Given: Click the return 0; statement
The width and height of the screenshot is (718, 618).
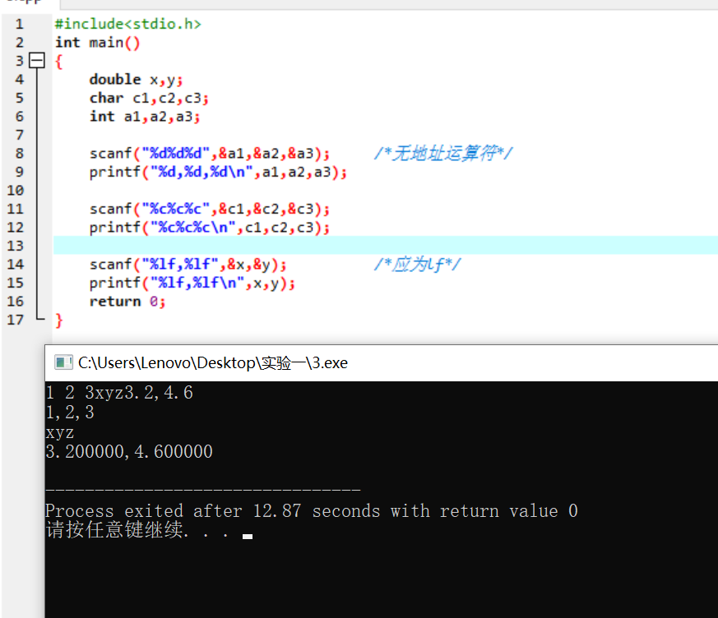Looking at the screenshot, I should click(x=127, y=302).
